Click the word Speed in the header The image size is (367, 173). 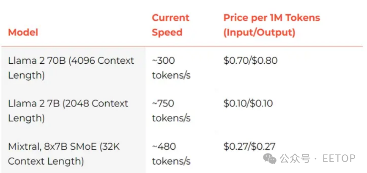pos(167,32)
